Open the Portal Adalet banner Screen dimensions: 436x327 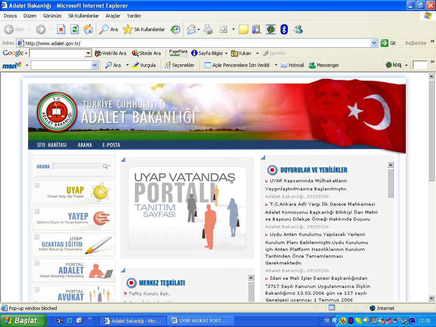pos(74,270)
